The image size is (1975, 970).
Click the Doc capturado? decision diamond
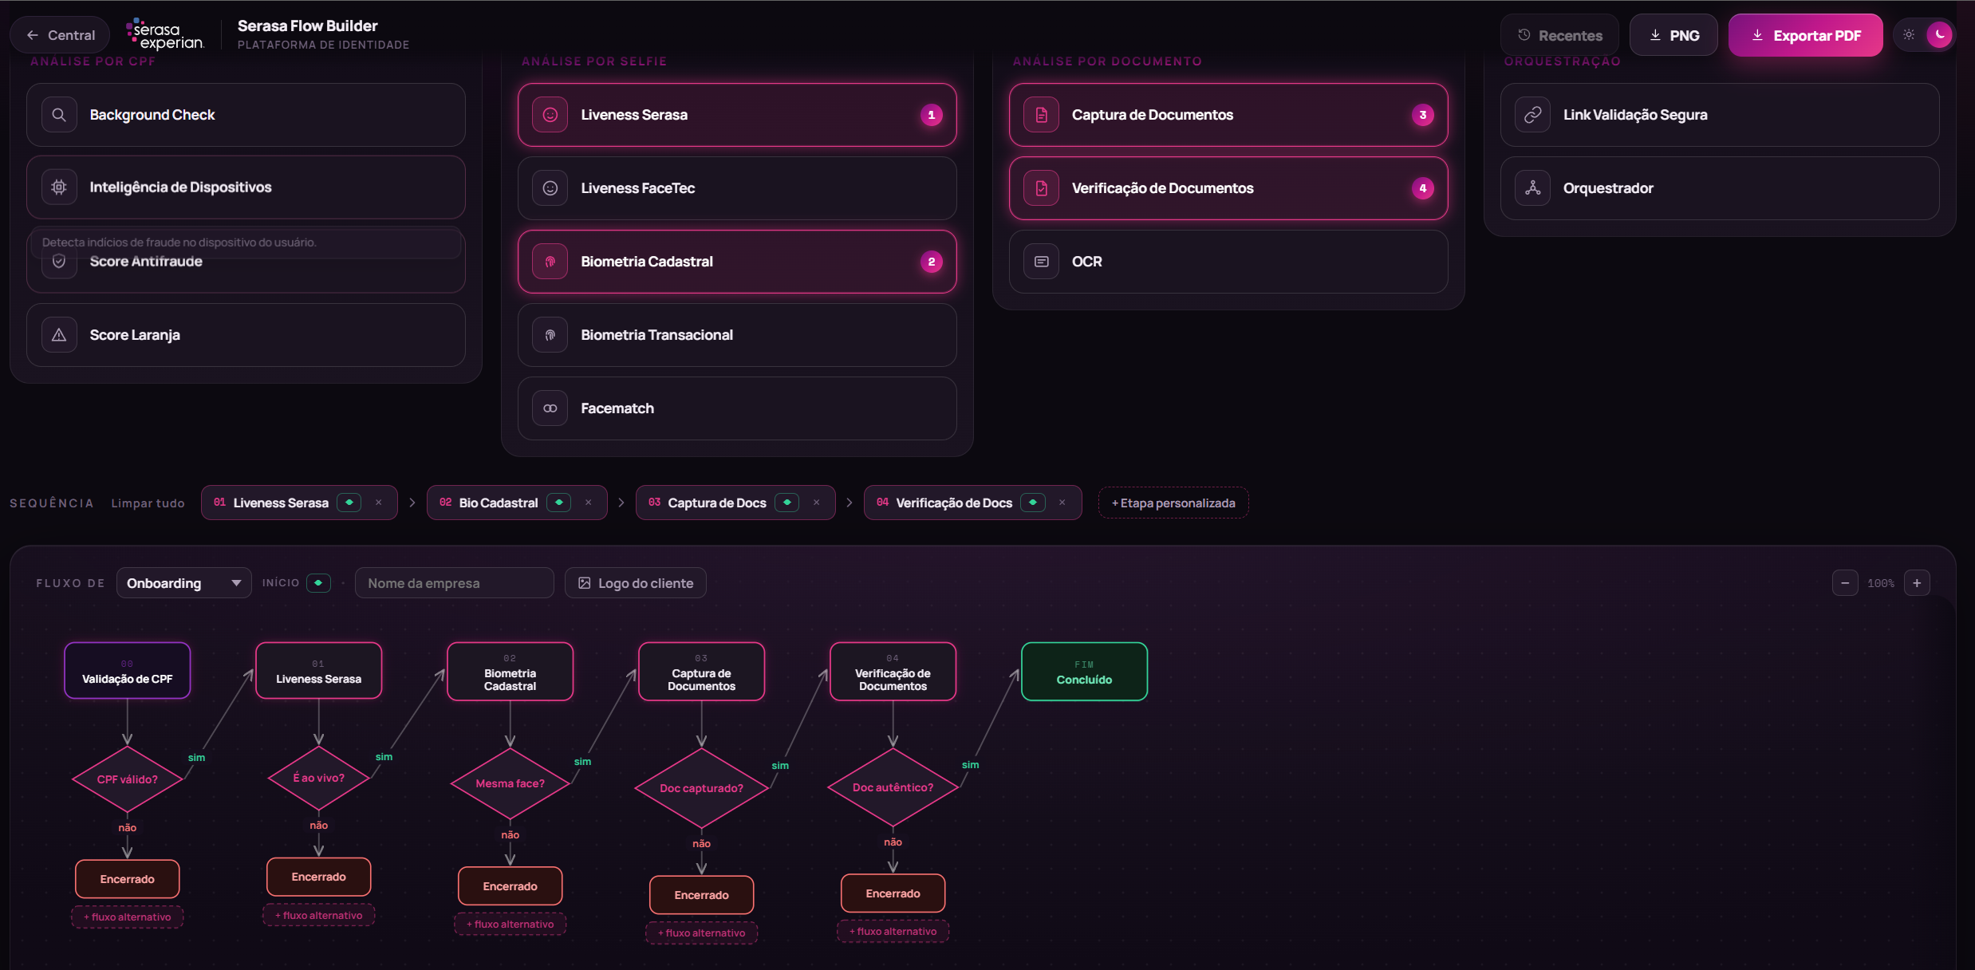click(702, 788)
